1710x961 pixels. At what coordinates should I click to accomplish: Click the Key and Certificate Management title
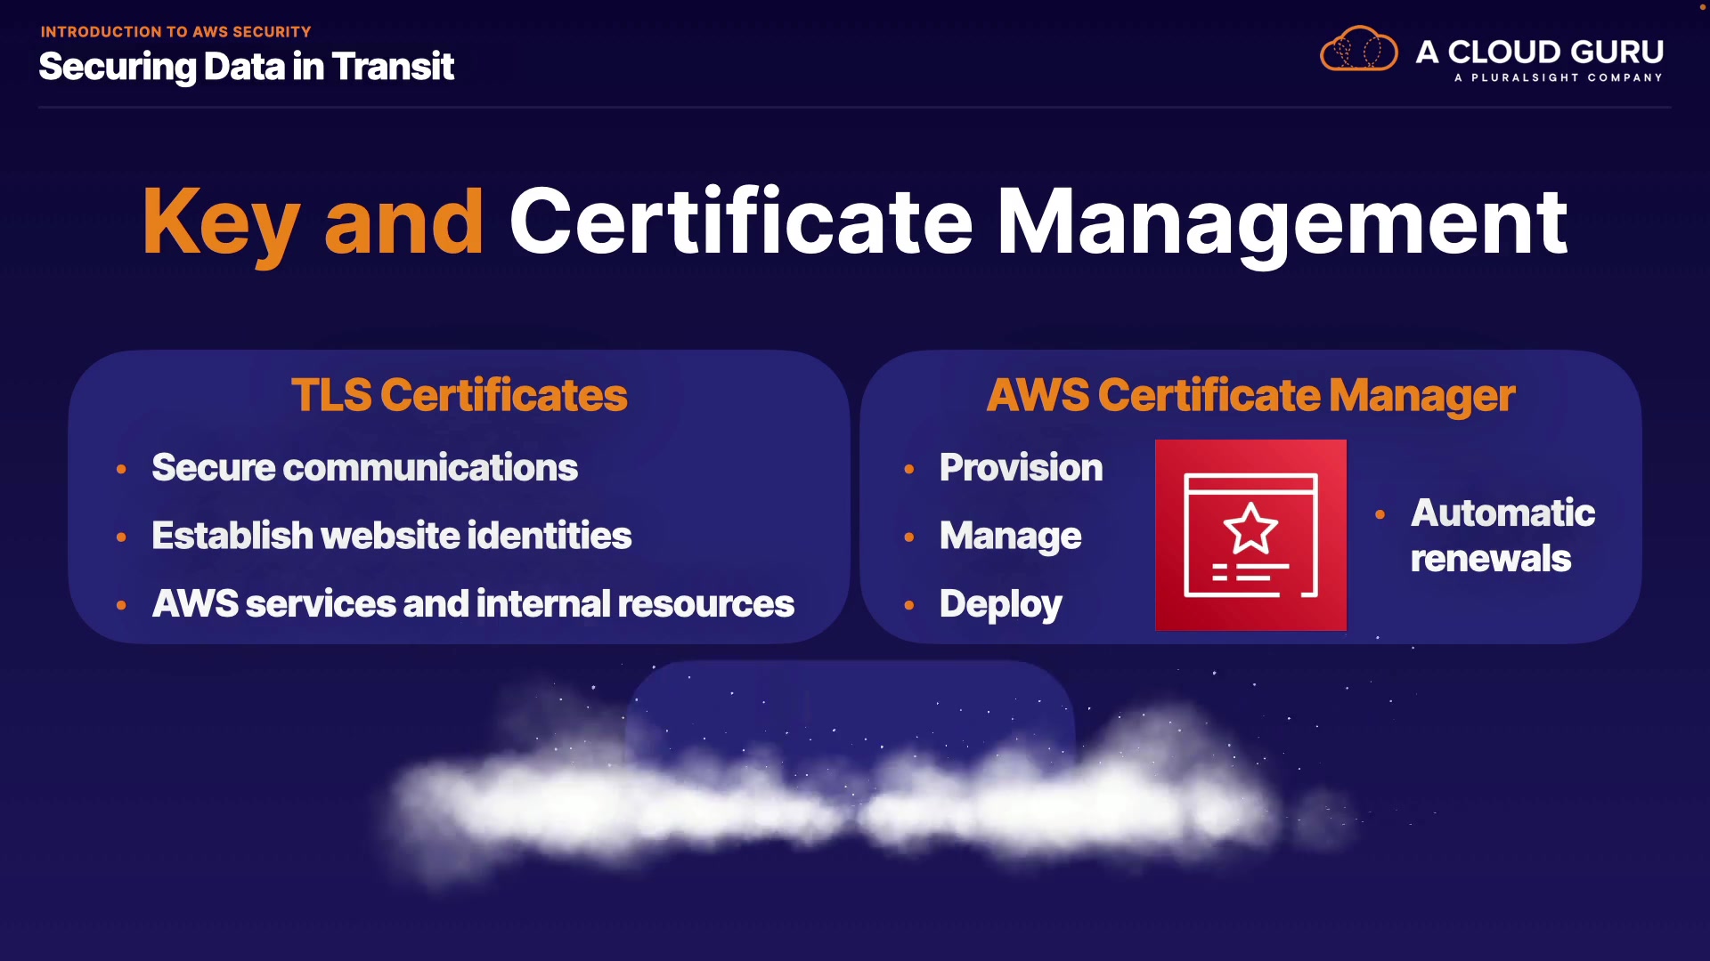[x=855, y=222]
